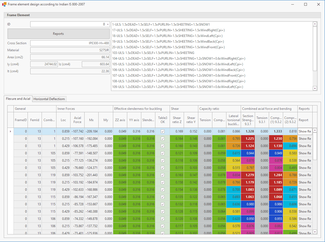Toggle Table3 OK checkbox for axial force -77.591 row
325x242 pixels.
[x=163, y=153]
